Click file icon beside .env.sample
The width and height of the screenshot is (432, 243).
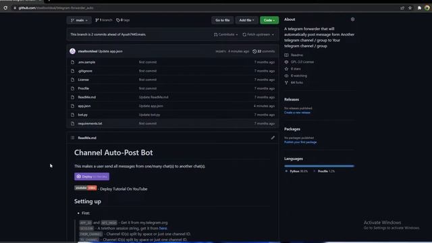(x=72, y=62)
